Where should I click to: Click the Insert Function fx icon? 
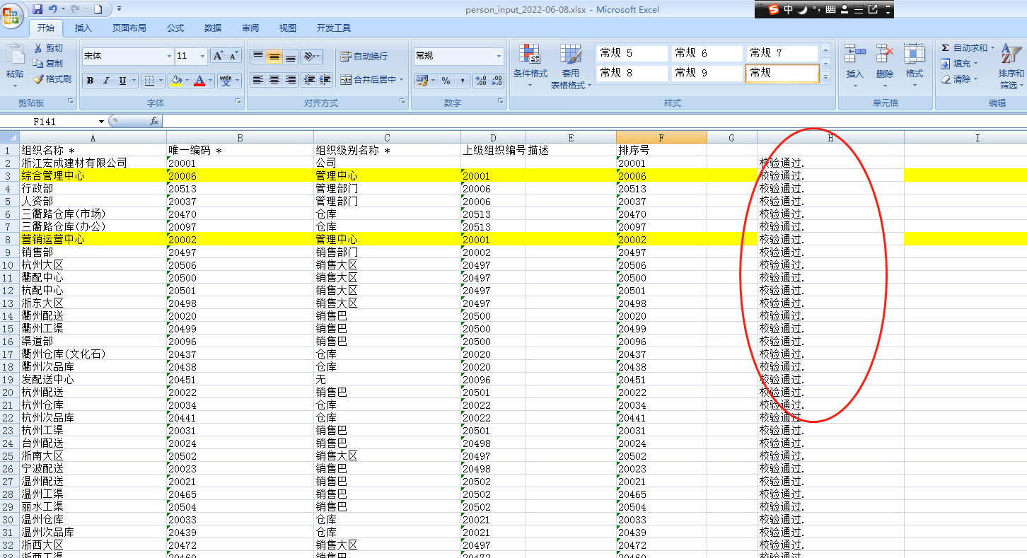point(154,122)
